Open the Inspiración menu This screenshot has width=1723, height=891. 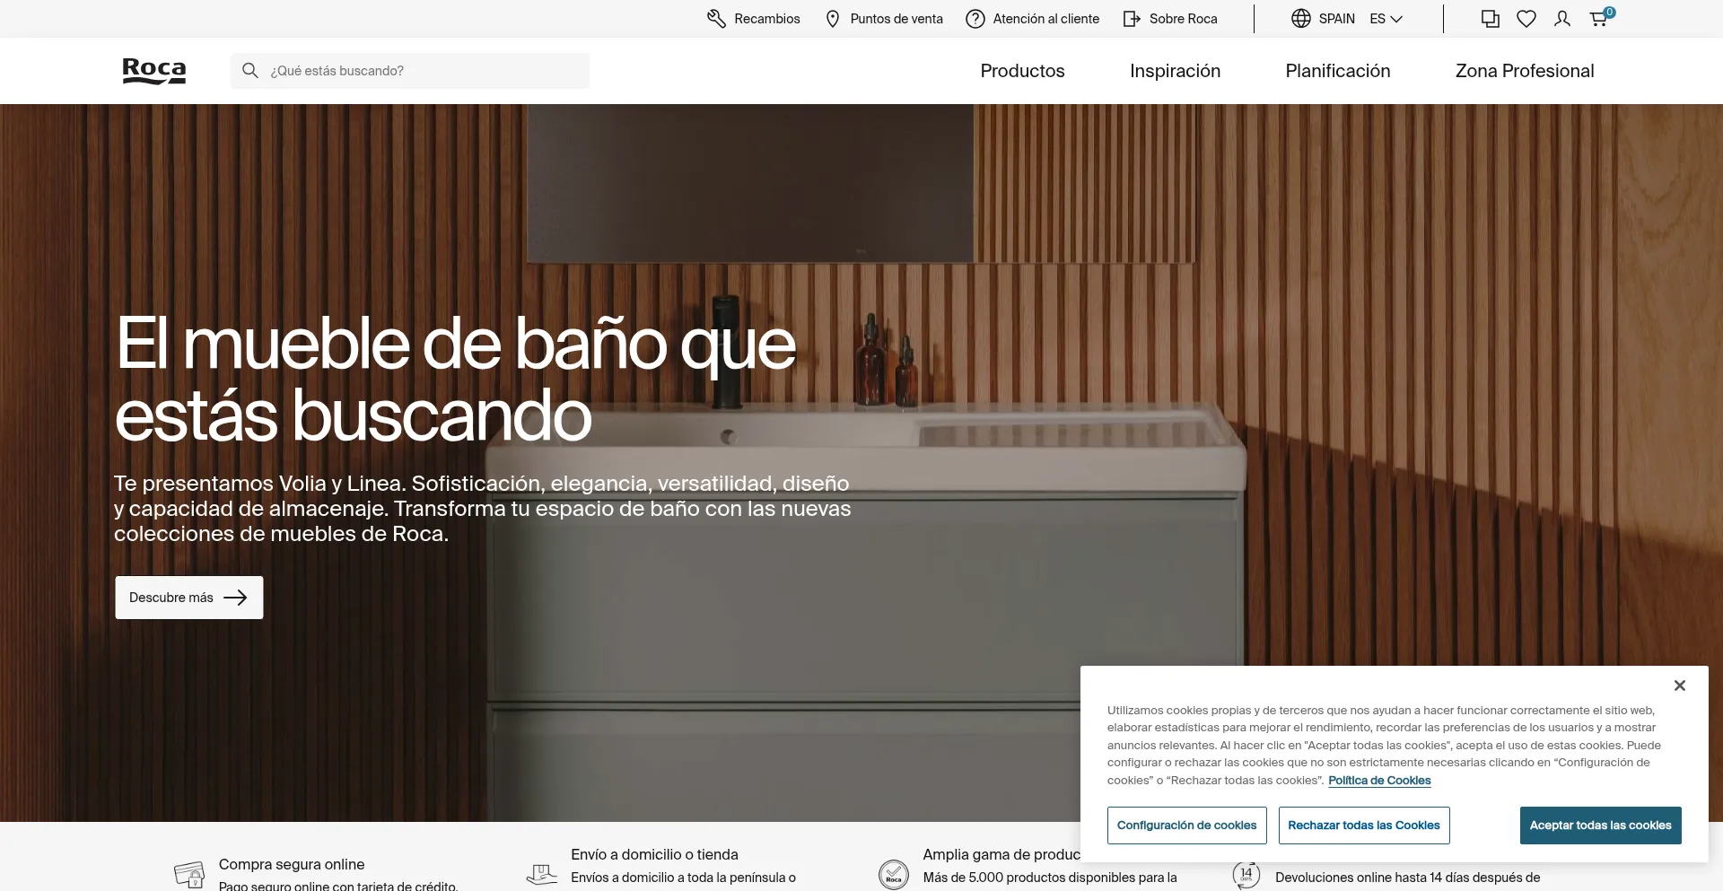tap(1176, 71)
